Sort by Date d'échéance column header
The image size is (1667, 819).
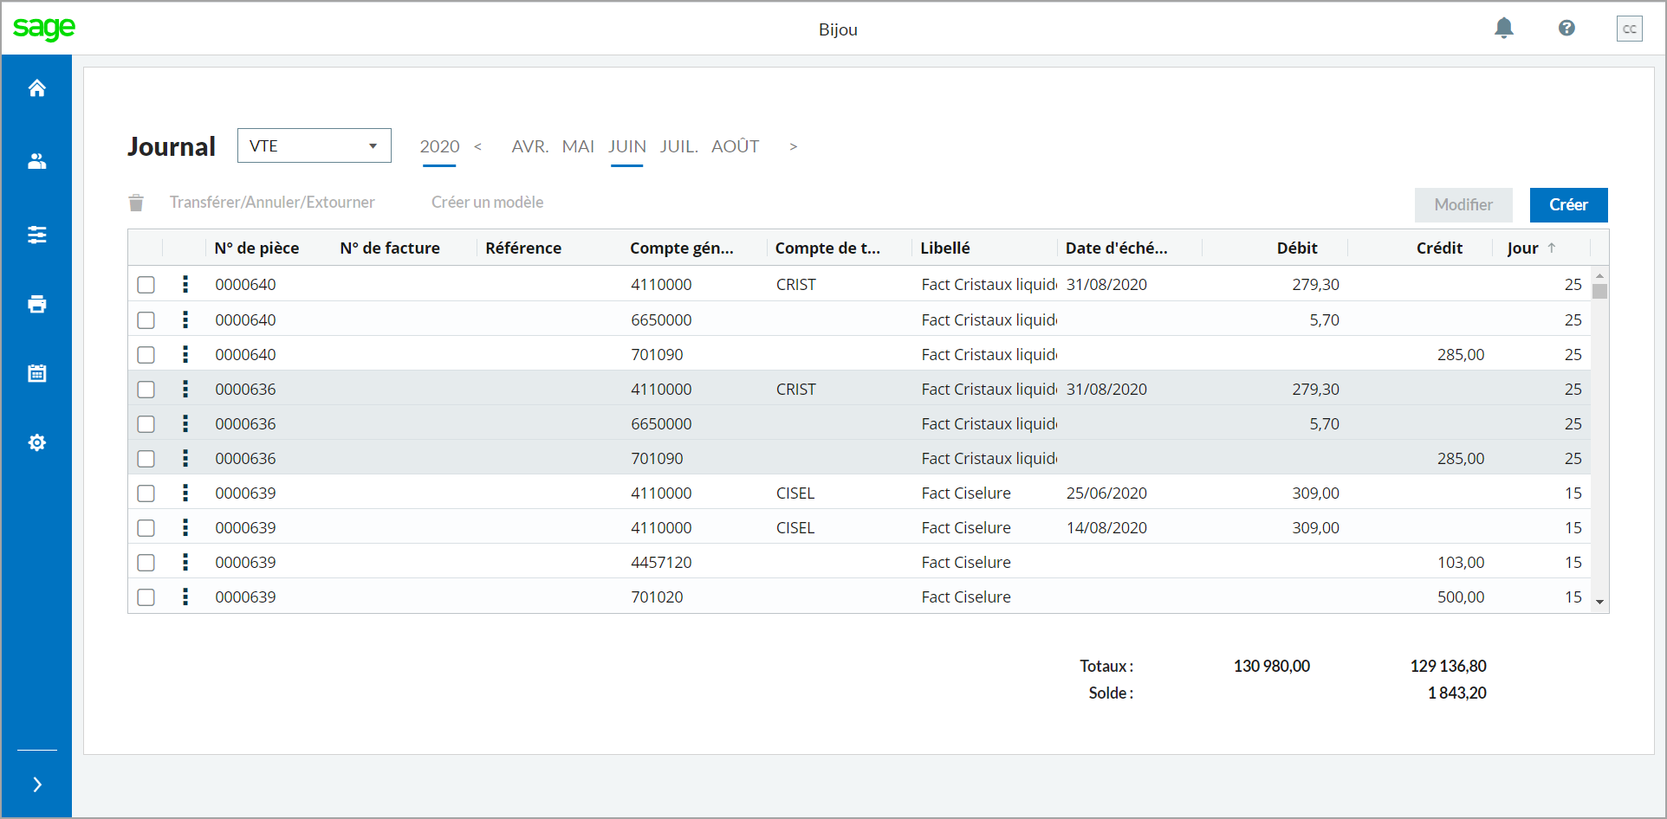pos(1116,248)
